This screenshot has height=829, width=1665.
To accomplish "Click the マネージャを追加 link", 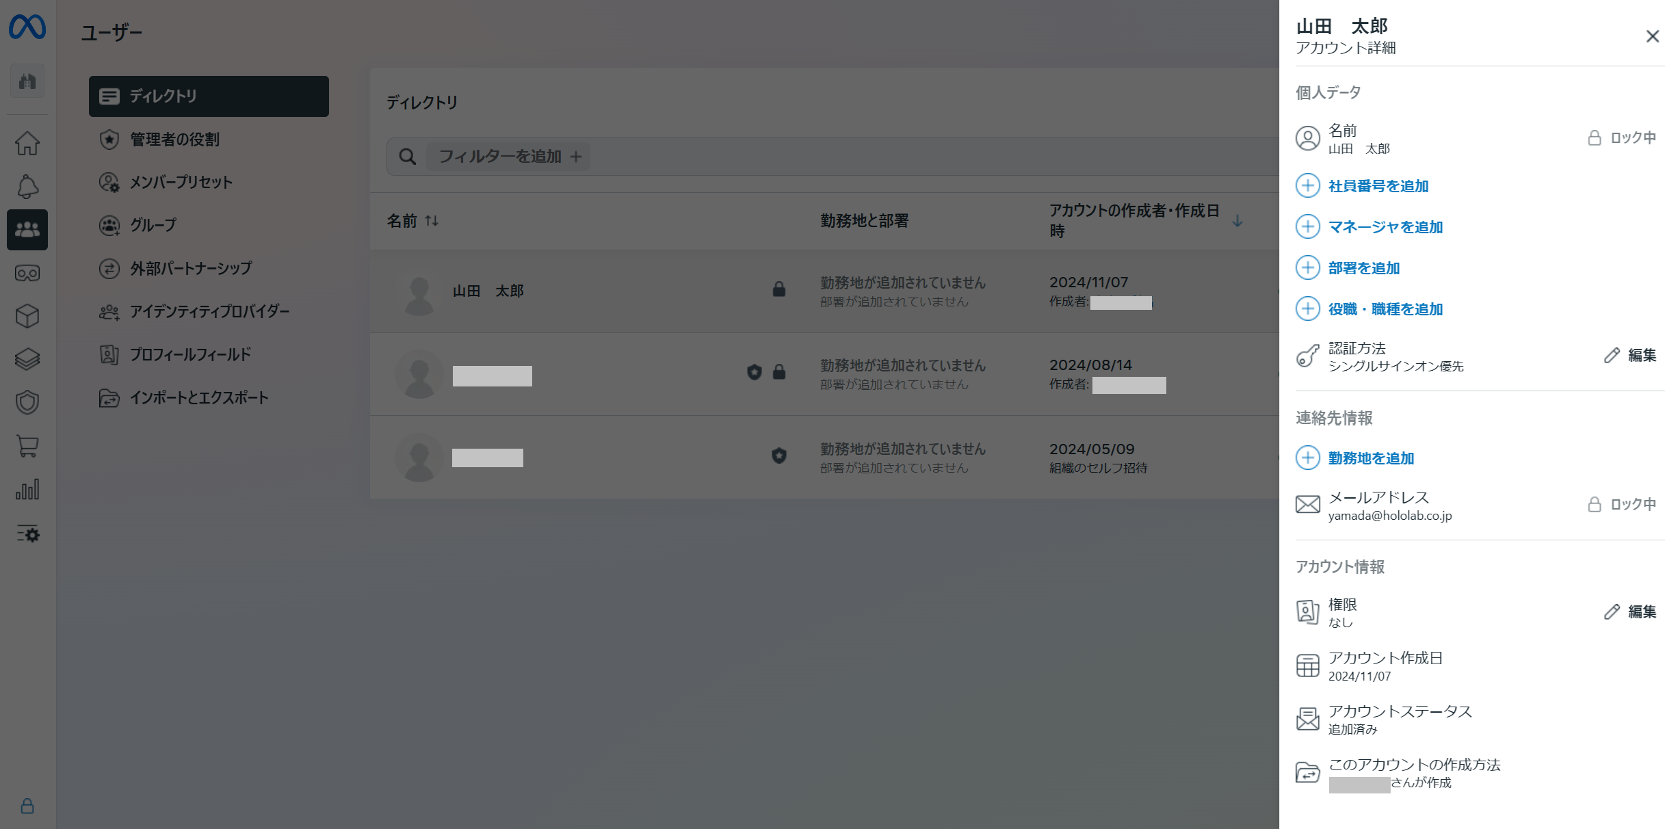I will (1385, 227).
